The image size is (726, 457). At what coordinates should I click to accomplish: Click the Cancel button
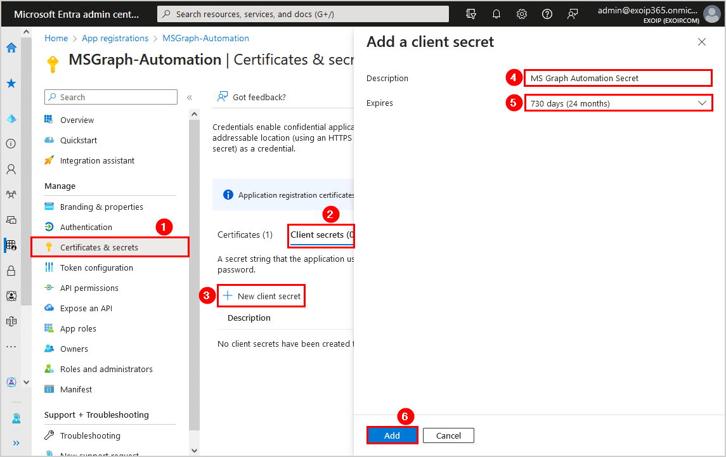448,435
